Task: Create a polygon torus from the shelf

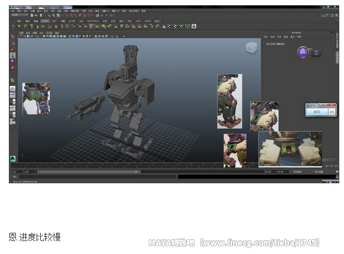Action: [50, 27]
